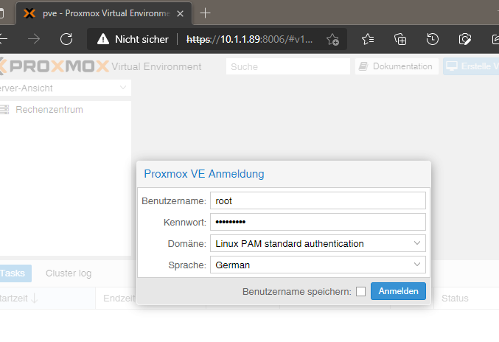Focus the Suche search field
499x342 pixels.
[288, 66]
